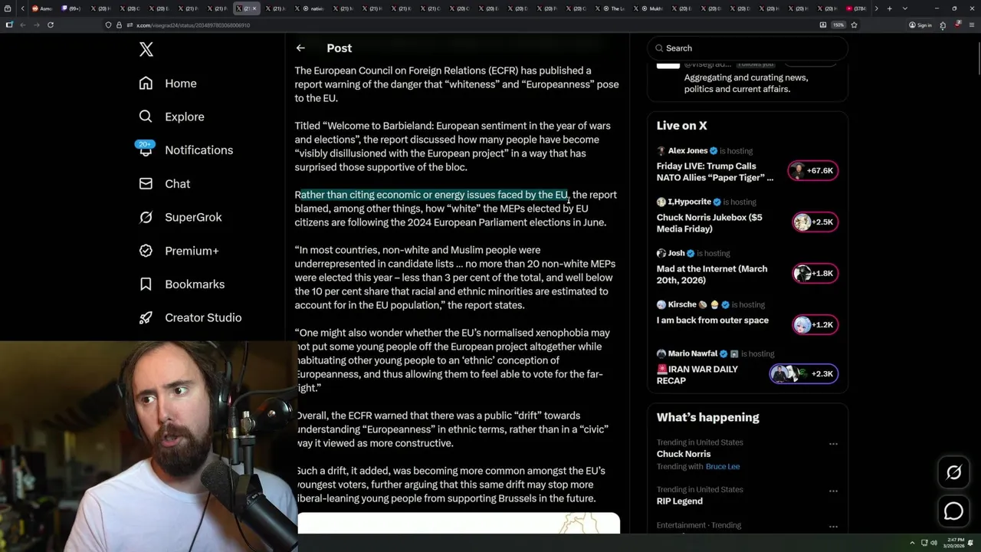Switch to the native browser tab
This screenshot has width=981, height=552.
(x=311, y=8)
